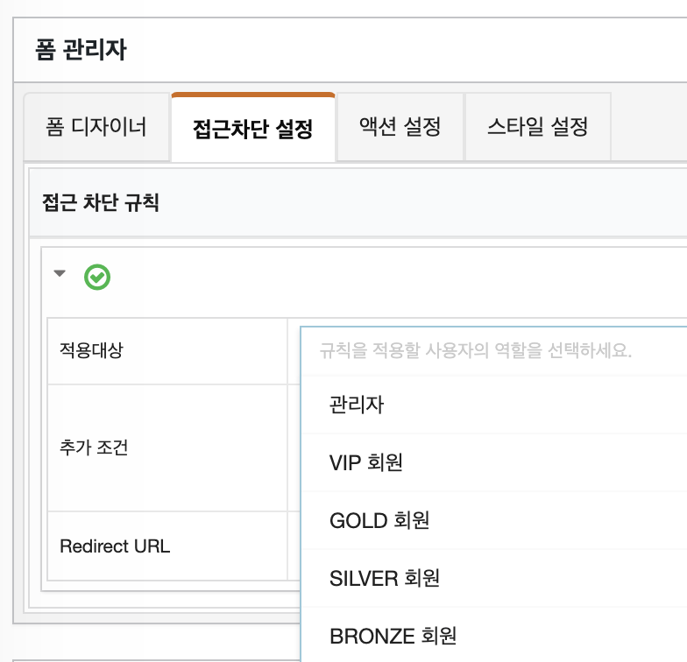Select SILVER 회원 in the dropdown list
Screen dimensions: 687x662
coord(494,578)
